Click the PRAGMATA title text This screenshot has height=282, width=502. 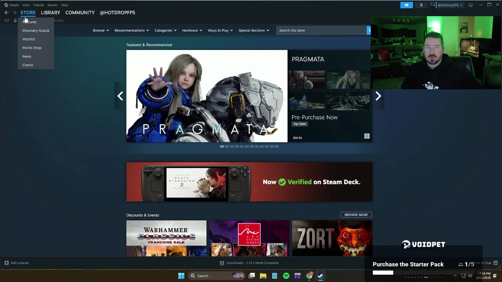pyautogui.click(x=308, y=59)
